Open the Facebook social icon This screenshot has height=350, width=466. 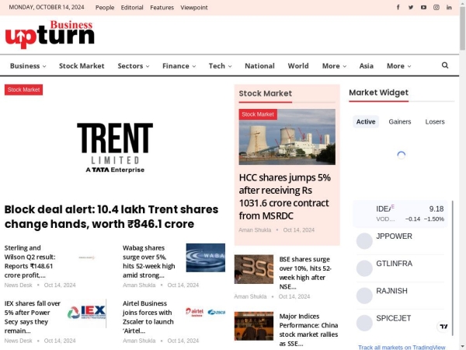(x=398, y=8)
